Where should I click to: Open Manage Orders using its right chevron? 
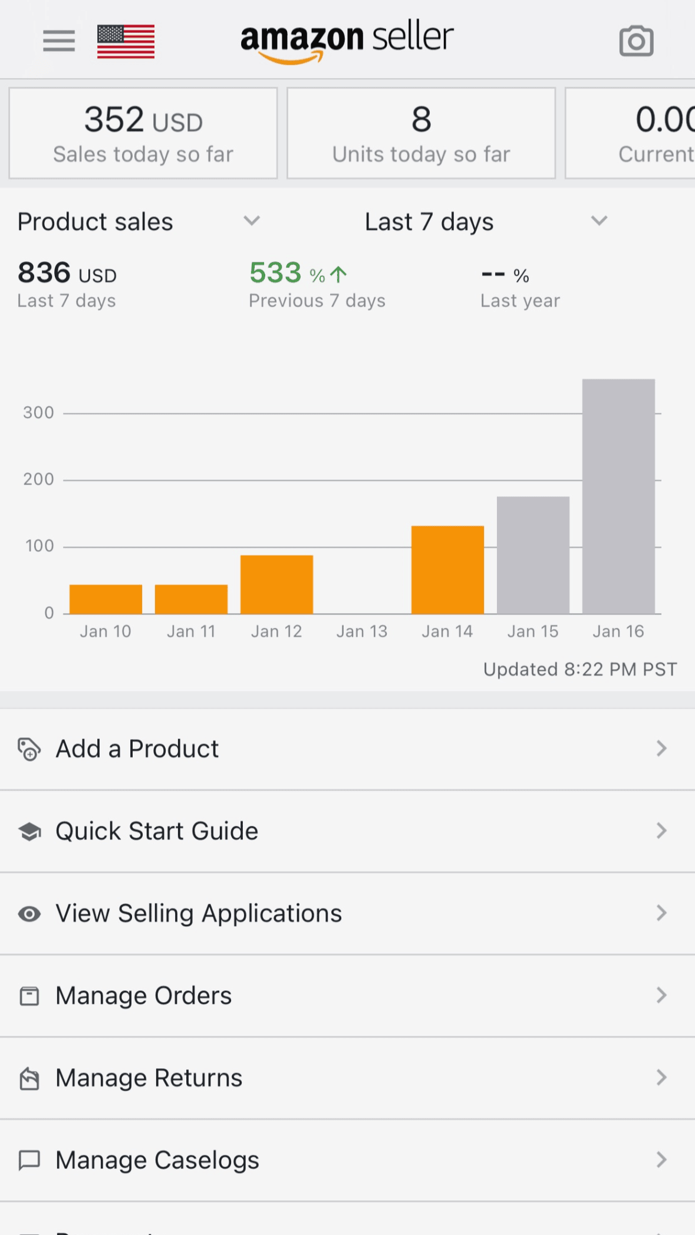(x=661, y=996)
